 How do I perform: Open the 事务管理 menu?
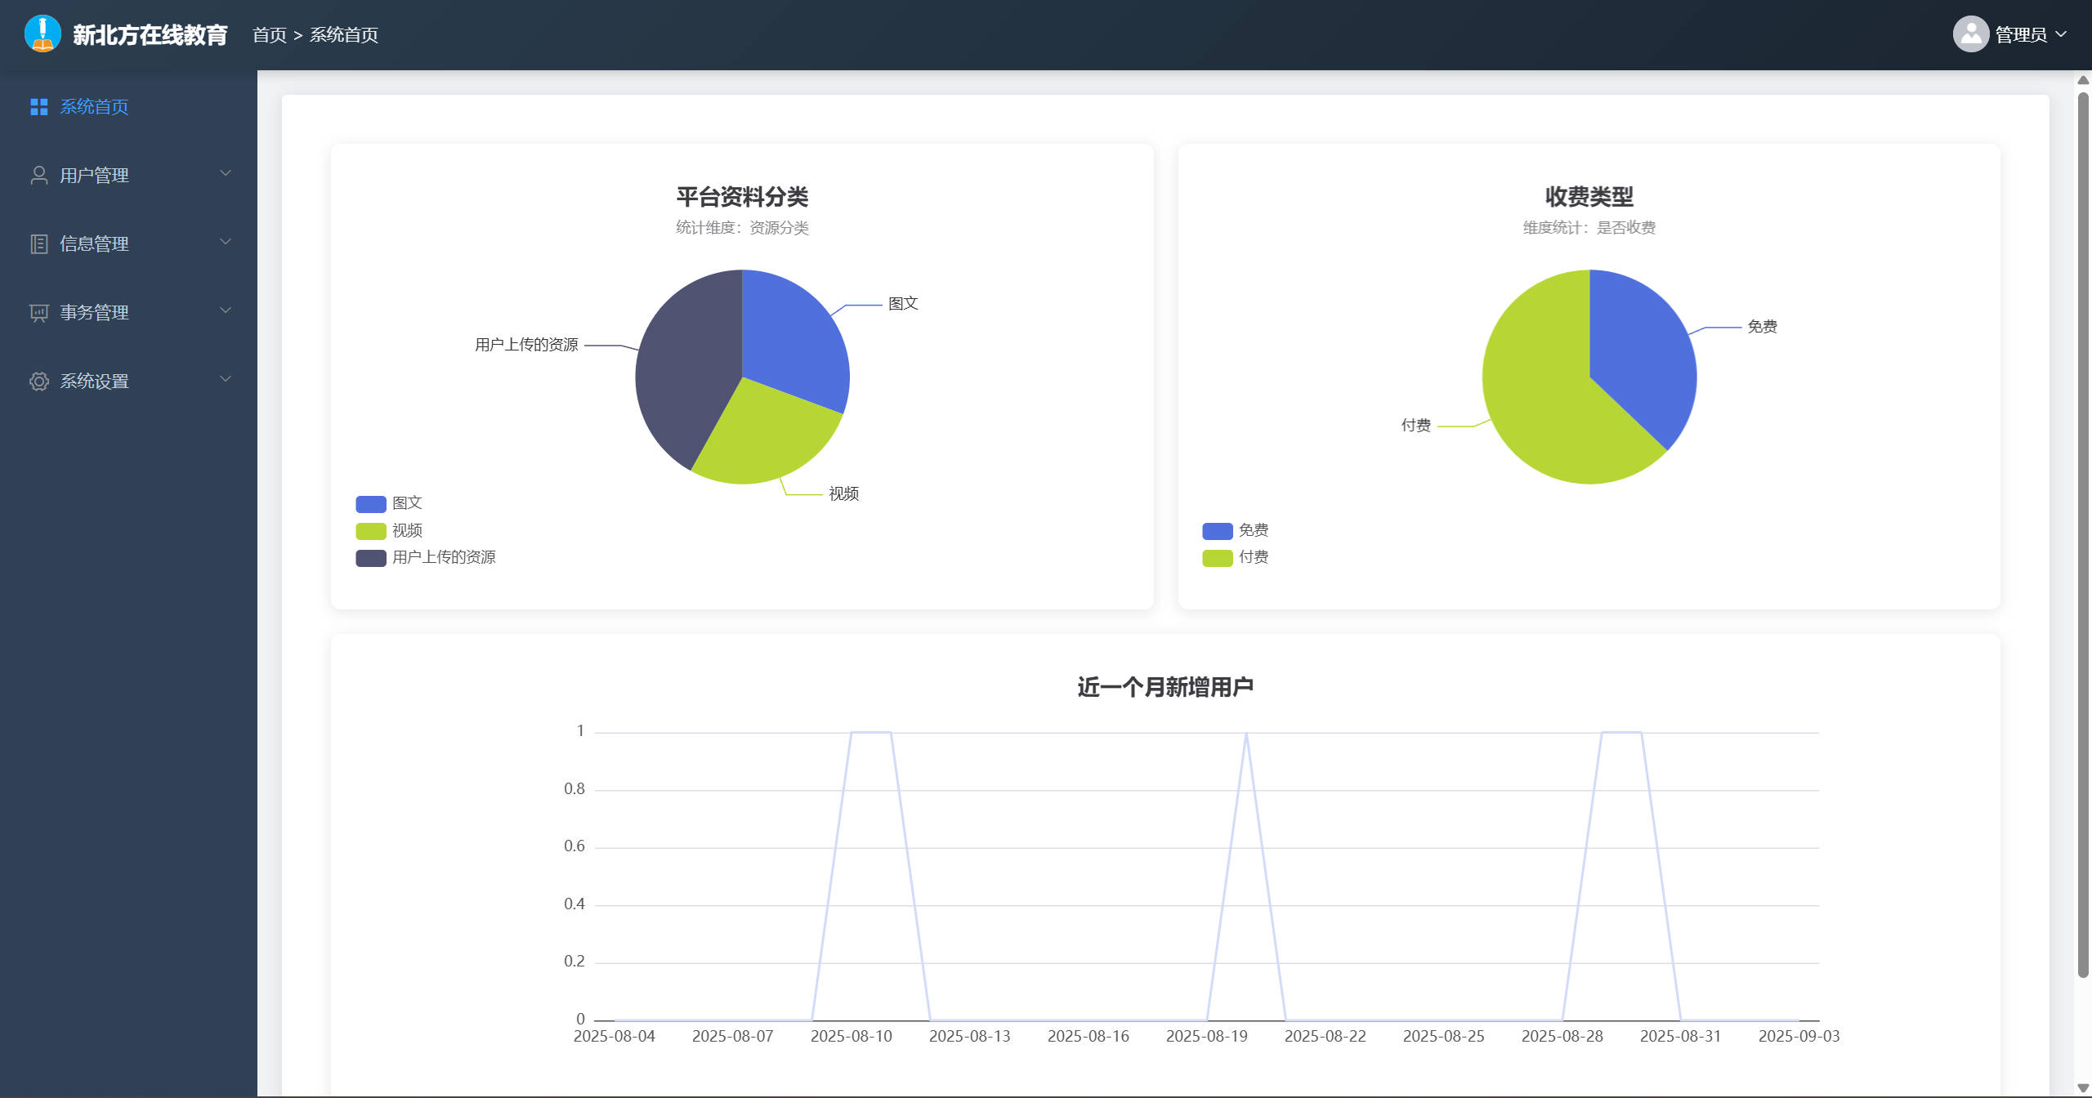pyautogui.click(x=128, y=313)
